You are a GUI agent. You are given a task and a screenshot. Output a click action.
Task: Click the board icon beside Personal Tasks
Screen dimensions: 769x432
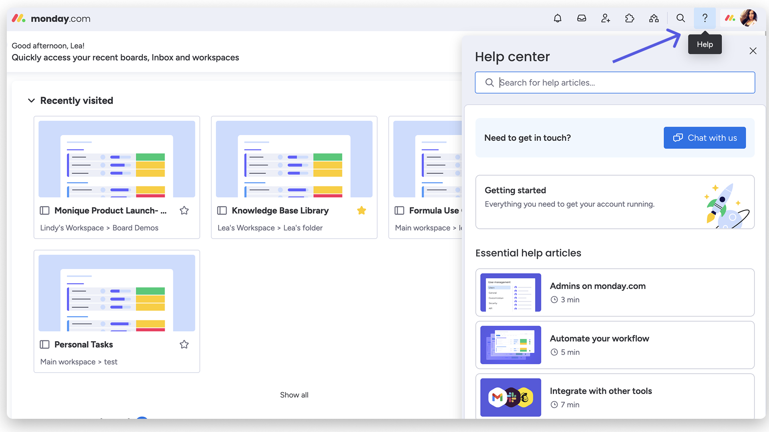[x=44, y=344]
